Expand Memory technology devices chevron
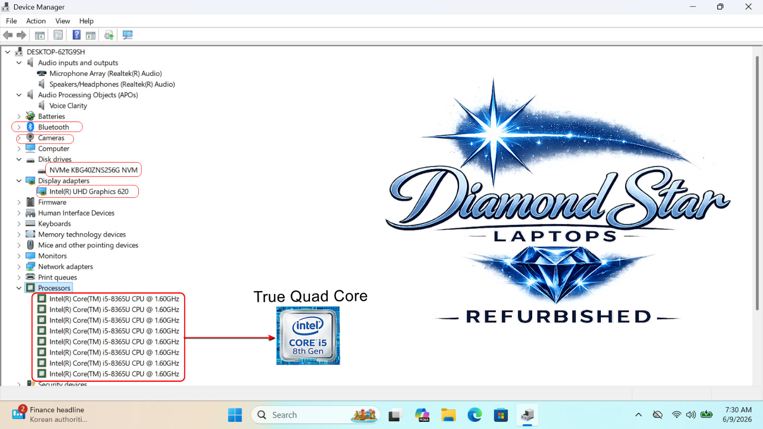Viewport: 763px width, 429px height. pyautogui.click(x=19, y=235)
